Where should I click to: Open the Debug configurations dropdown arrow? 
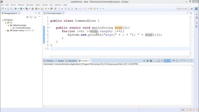coord(18,9)
